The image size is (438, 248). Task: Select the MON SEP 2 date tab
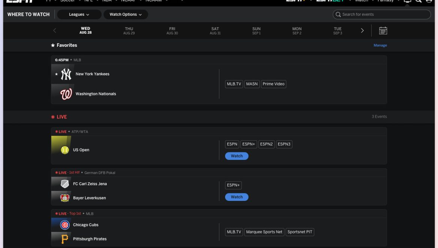point(297,31)
